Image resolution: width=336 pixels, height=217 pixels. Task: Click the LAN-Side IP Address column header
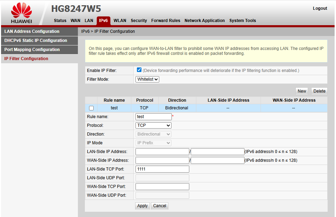coord(228,100)
